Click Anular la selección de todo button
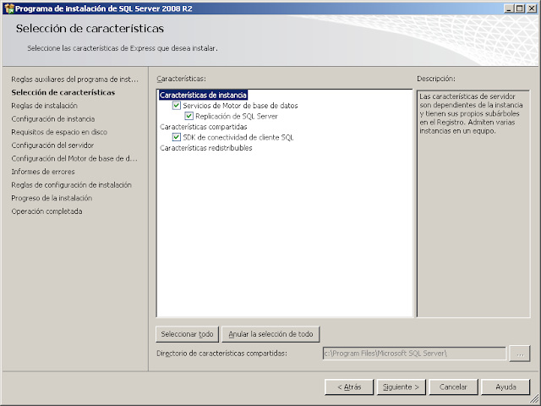This screenshot has width=541, height=406. click(270, 334)
